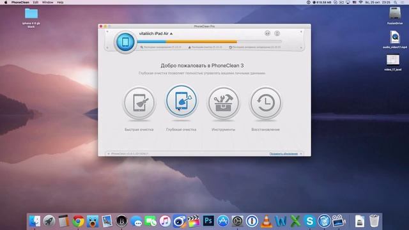Click the last clean status text
Image resolution: width=409 pixels, height=230 pixels.
point(205,47)
